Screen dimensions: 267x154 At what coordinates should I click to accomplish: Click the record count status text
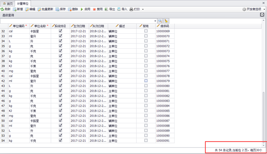(x=238, y=150)
